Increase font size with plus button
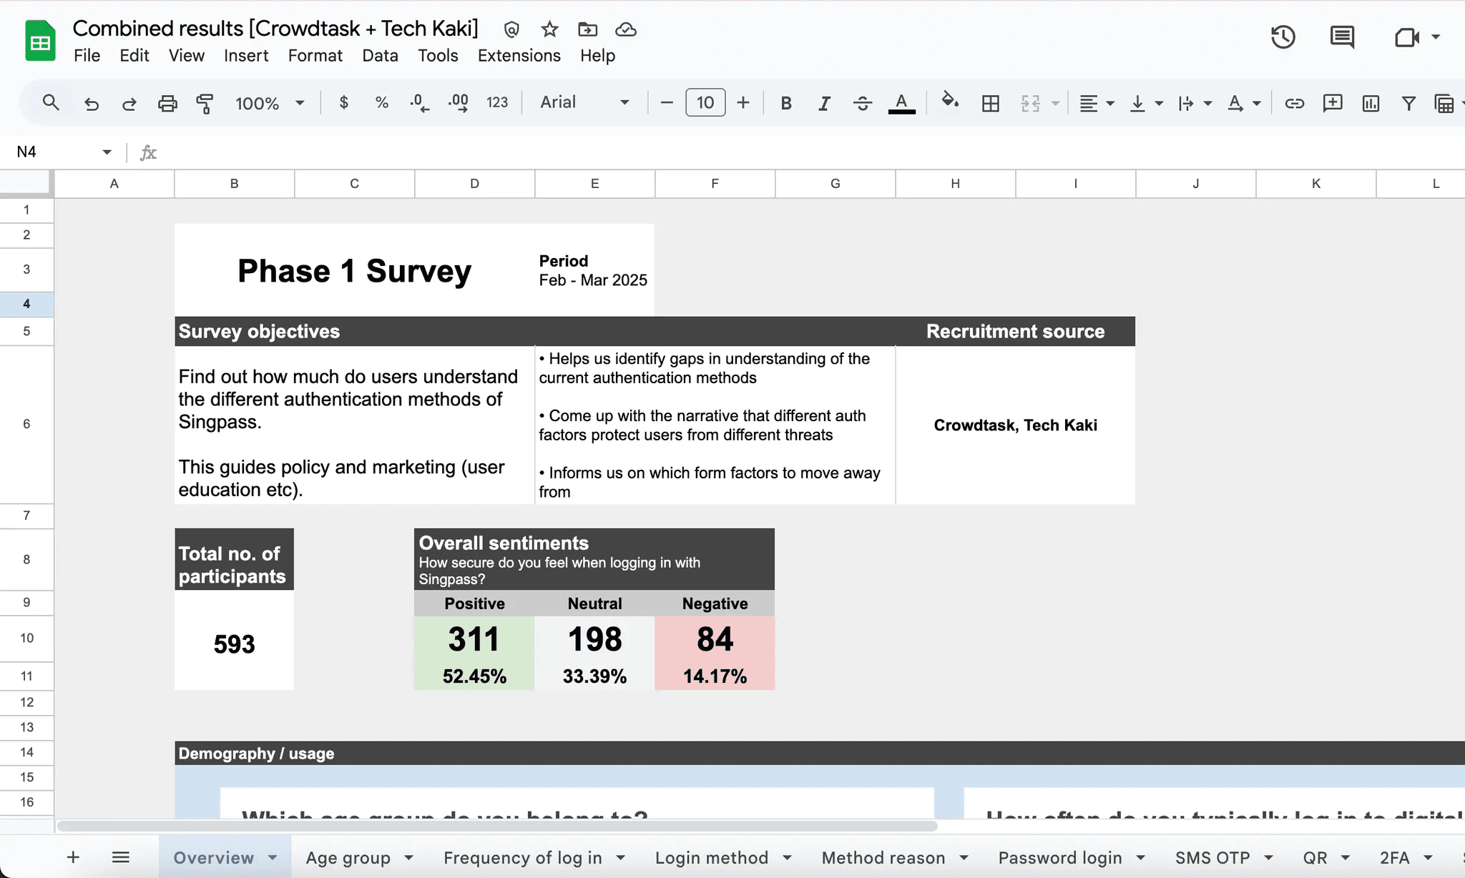 point(743,102)
